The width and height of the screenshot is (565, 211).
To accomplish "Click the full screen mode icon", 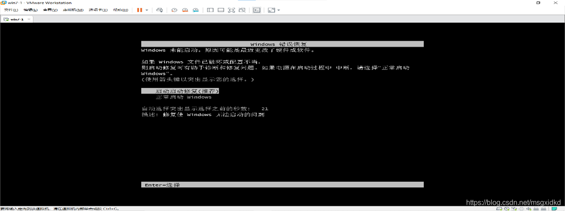I will point(232,10).
